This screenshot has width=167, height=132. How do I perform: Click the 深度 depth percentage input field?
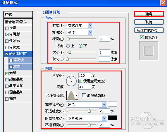click(104, 39)
